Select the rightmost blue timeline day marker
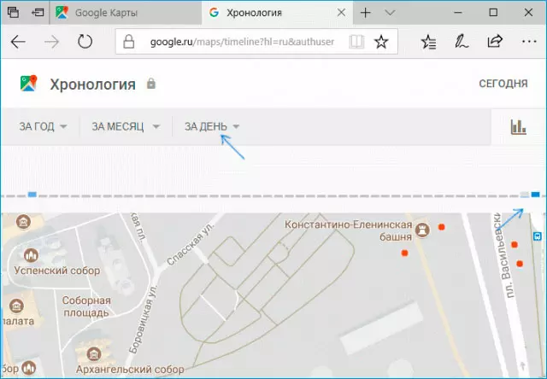Image resolution: width=547 pixels, height=379 pixels. click(535, 195)
